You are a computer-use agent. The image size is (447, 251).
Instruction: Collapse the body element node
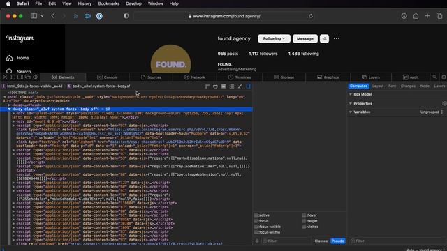click(9, 109)
